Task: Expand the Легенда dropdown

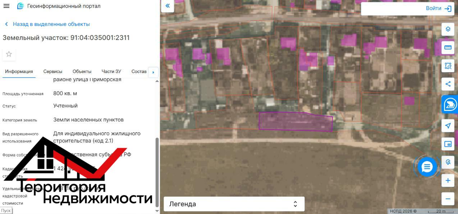Action: [x=234, y=204]
